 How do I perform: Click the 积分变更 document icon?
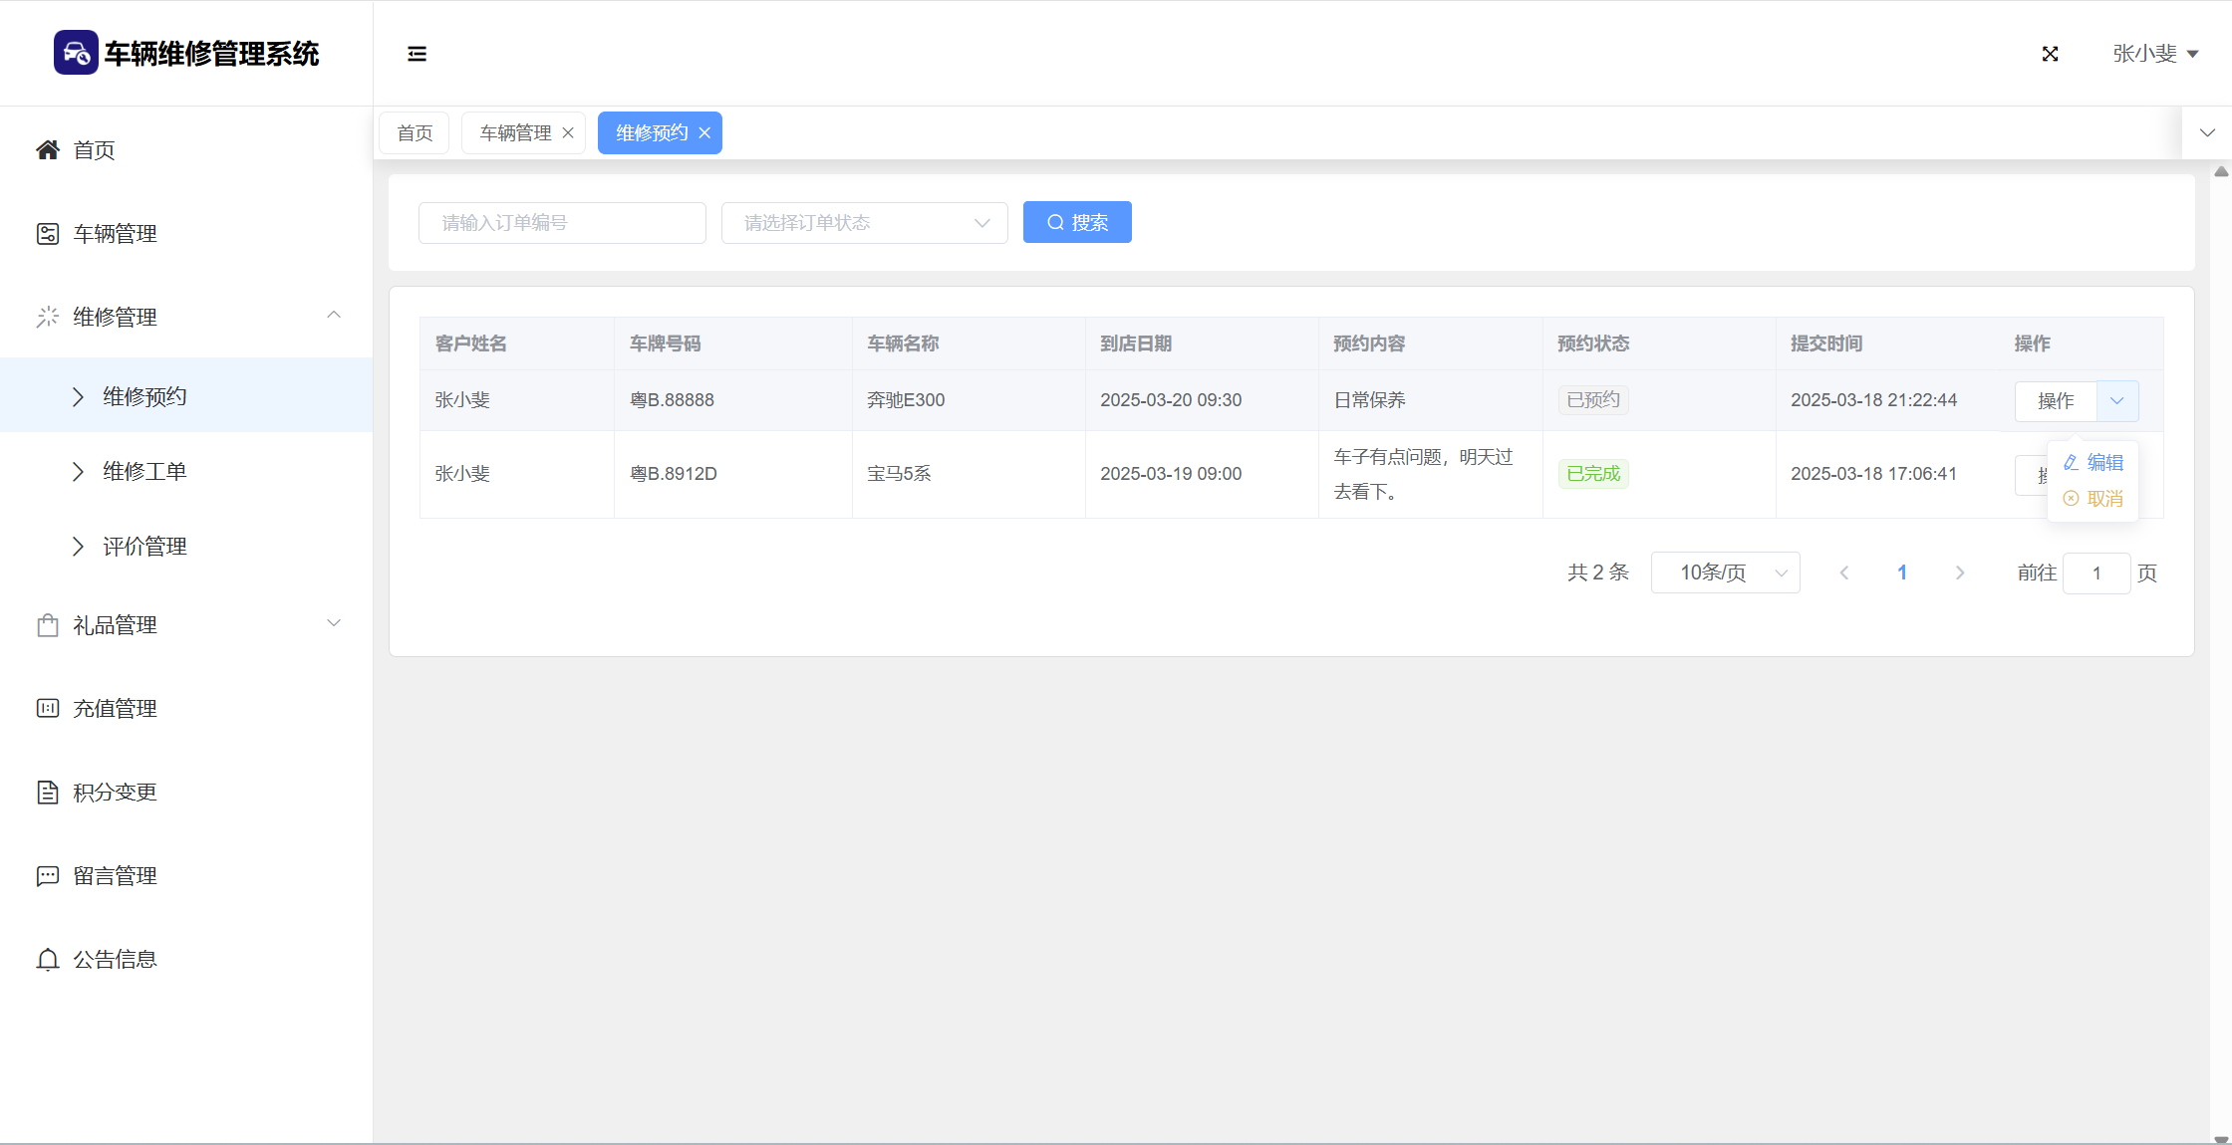point(47,793)
